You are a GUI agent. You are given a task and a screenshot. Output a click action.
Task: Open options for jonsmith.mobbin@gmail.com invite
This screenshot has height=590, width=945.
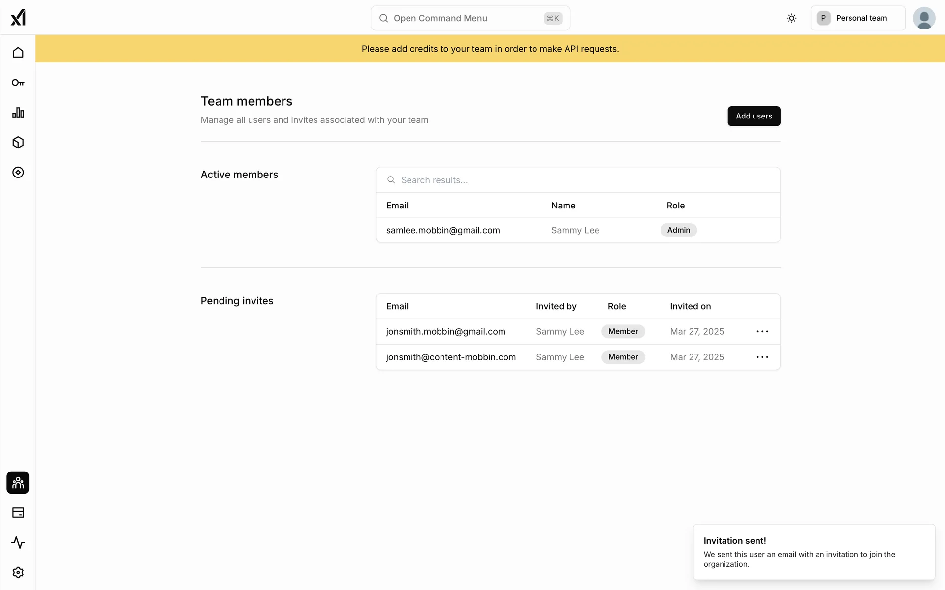click(762, 332)
